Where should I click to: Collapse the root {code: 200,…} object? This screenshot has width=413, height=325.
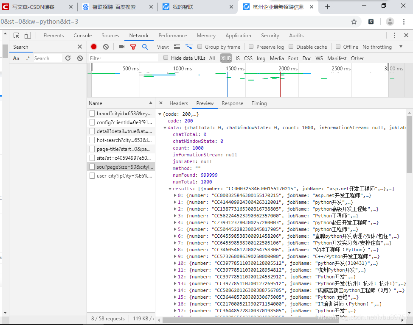point(160,114)
